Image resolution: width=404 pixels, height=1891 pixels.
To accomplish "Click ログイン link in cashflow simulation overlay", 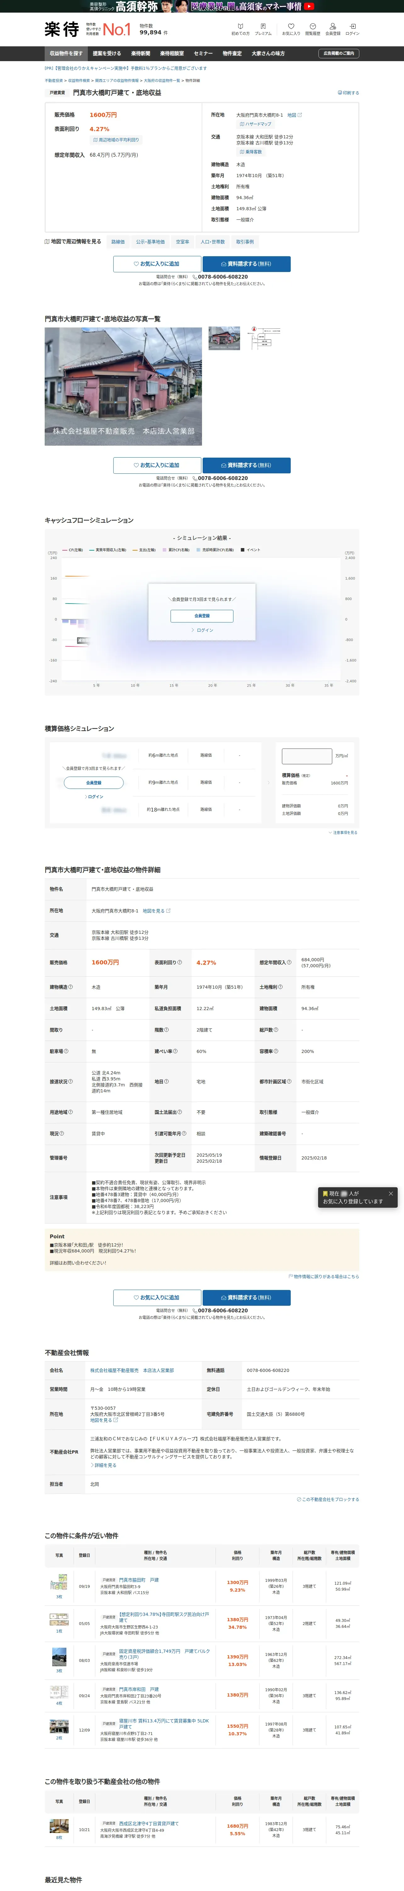I will [202, 631].
